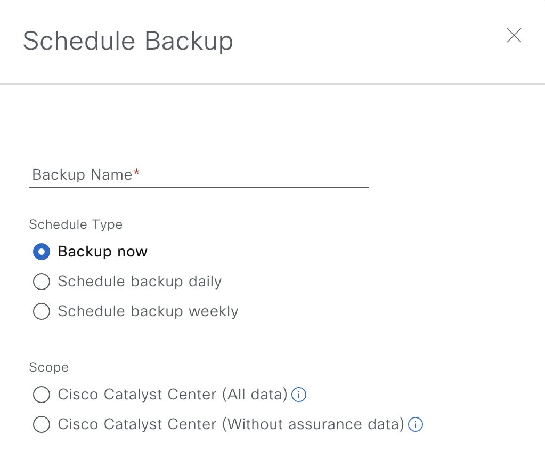Click the red required asterisk
This screenshot has width=545, height=466.
point(136,172)
